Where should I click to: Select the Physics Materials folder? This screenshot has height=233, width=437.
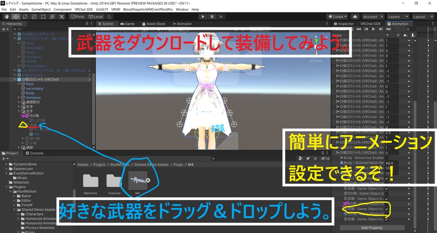point(40,228)
